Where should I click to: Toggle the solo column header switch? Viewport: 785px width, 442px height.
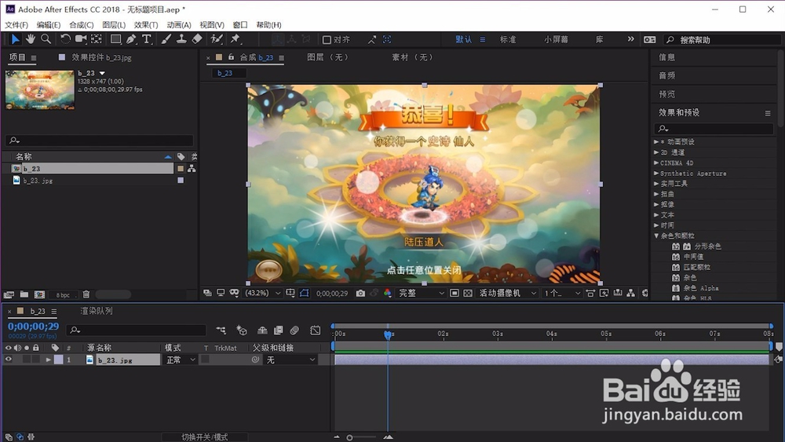[x=27, y=347]
